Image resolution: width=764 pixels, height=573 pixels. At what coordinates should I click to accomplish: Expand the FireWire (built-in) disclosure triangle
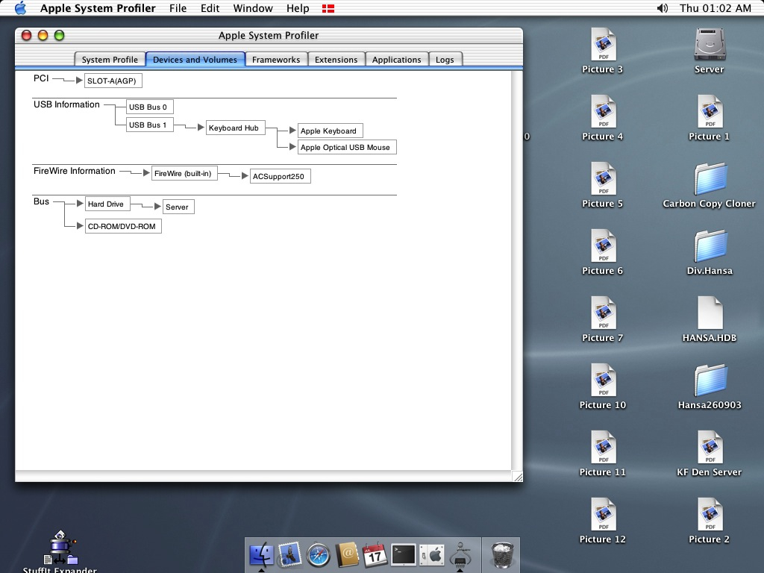tap(146, 172)
